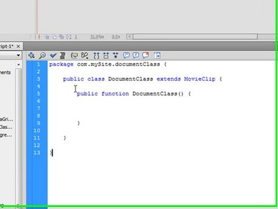Apply line comment icon

[x=136, y=56]
